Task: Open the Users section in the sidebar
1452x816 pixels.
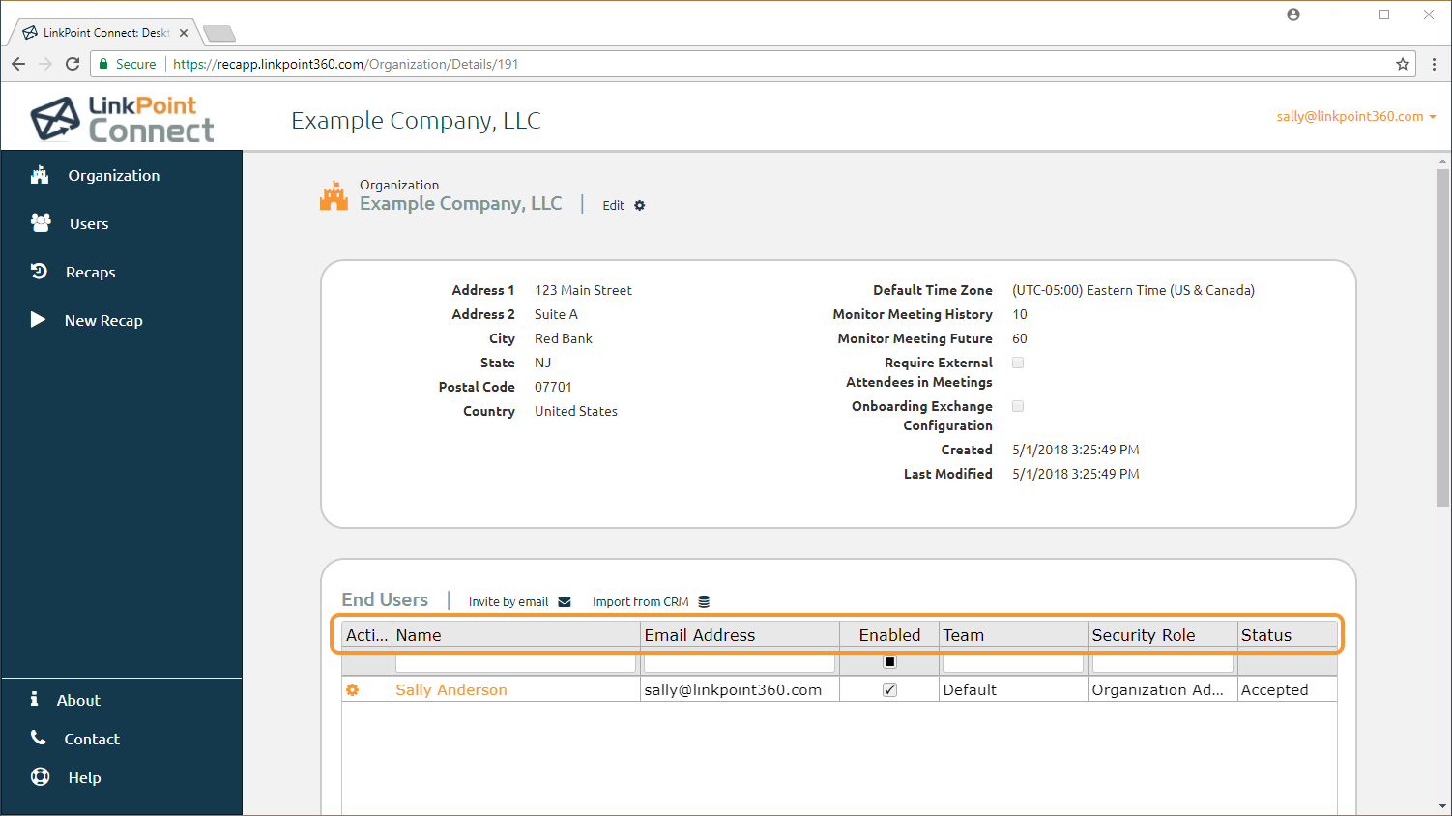Action: (88, 224)
